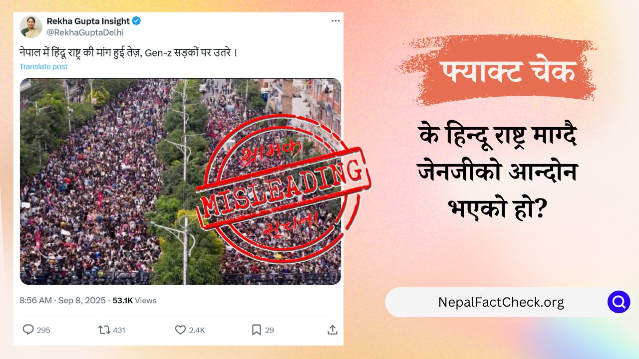639x359 pixels.
Task: Open the Rekha Gupta Insight profile name
Action: click(x=88, y=21)
